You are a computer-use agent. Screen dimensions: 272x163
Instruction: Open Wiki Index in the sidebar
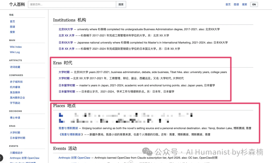point(16,47)
